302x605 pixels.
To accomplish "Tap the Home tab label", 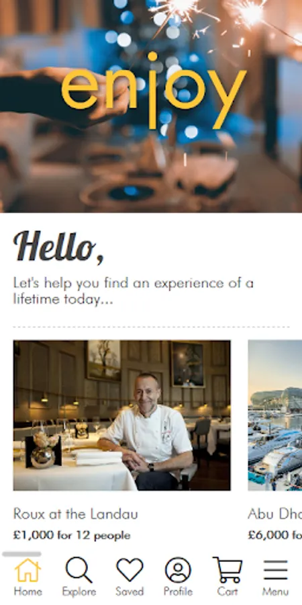I will click(x=28, y=592).
